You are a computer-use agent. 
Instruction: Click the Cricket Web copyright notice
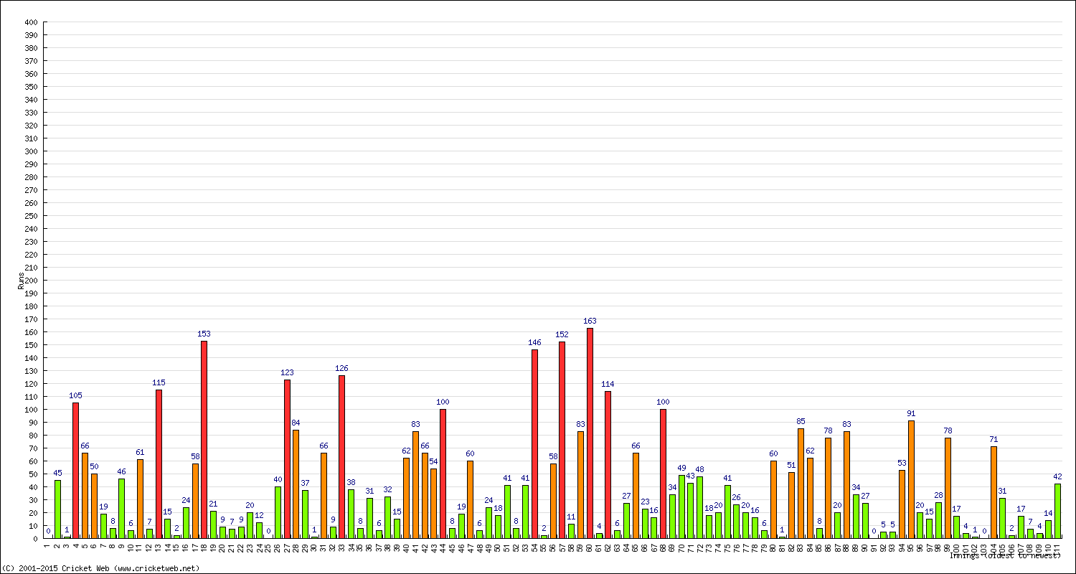coord(101,568)
